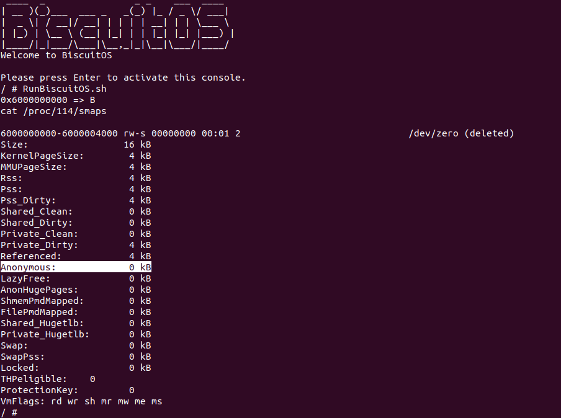Click the 'Referenced:' label
This screenshot has width=561, height=418.
(x=31, y=256)
